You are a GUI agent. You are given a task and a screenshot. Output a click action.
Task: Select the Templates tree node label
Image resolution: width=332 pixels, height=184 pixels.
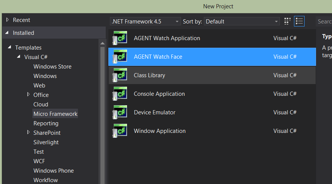pyautogui.click(x=29, y=48)
